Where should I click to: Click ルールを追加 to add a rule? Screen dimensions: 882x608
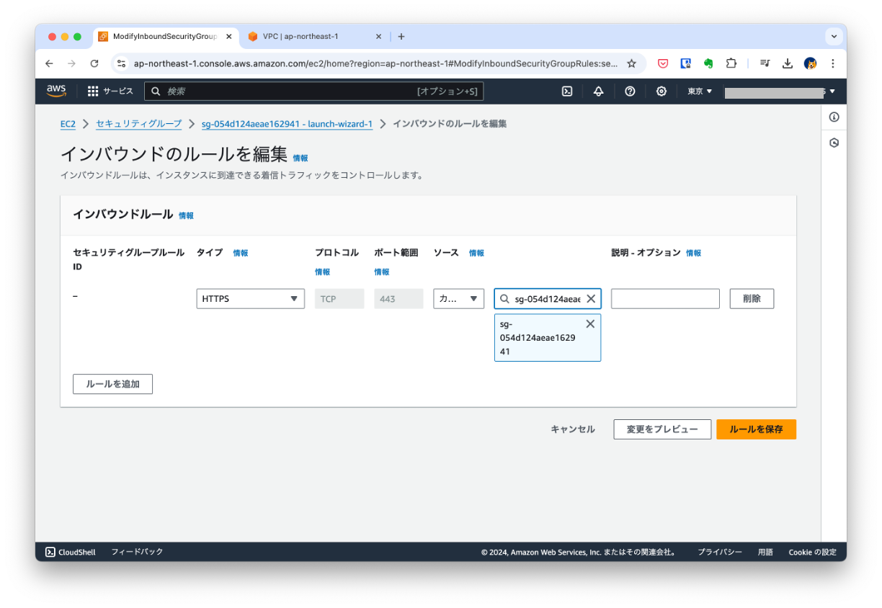click(x=112, y=384)
